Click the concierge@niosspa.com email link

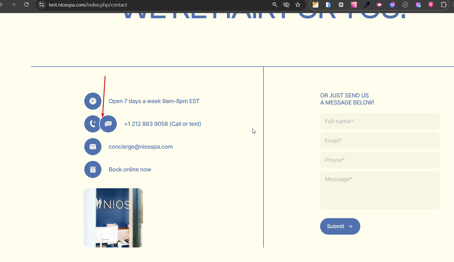click(141, 147)
